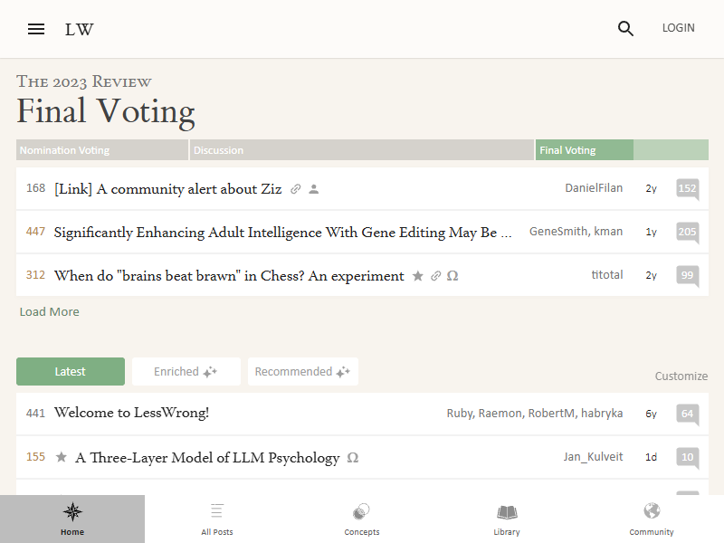This screenshot has height=543, width=724.
Task: Open the Welcome to LessWrong! post
Action: pos(131,414)
